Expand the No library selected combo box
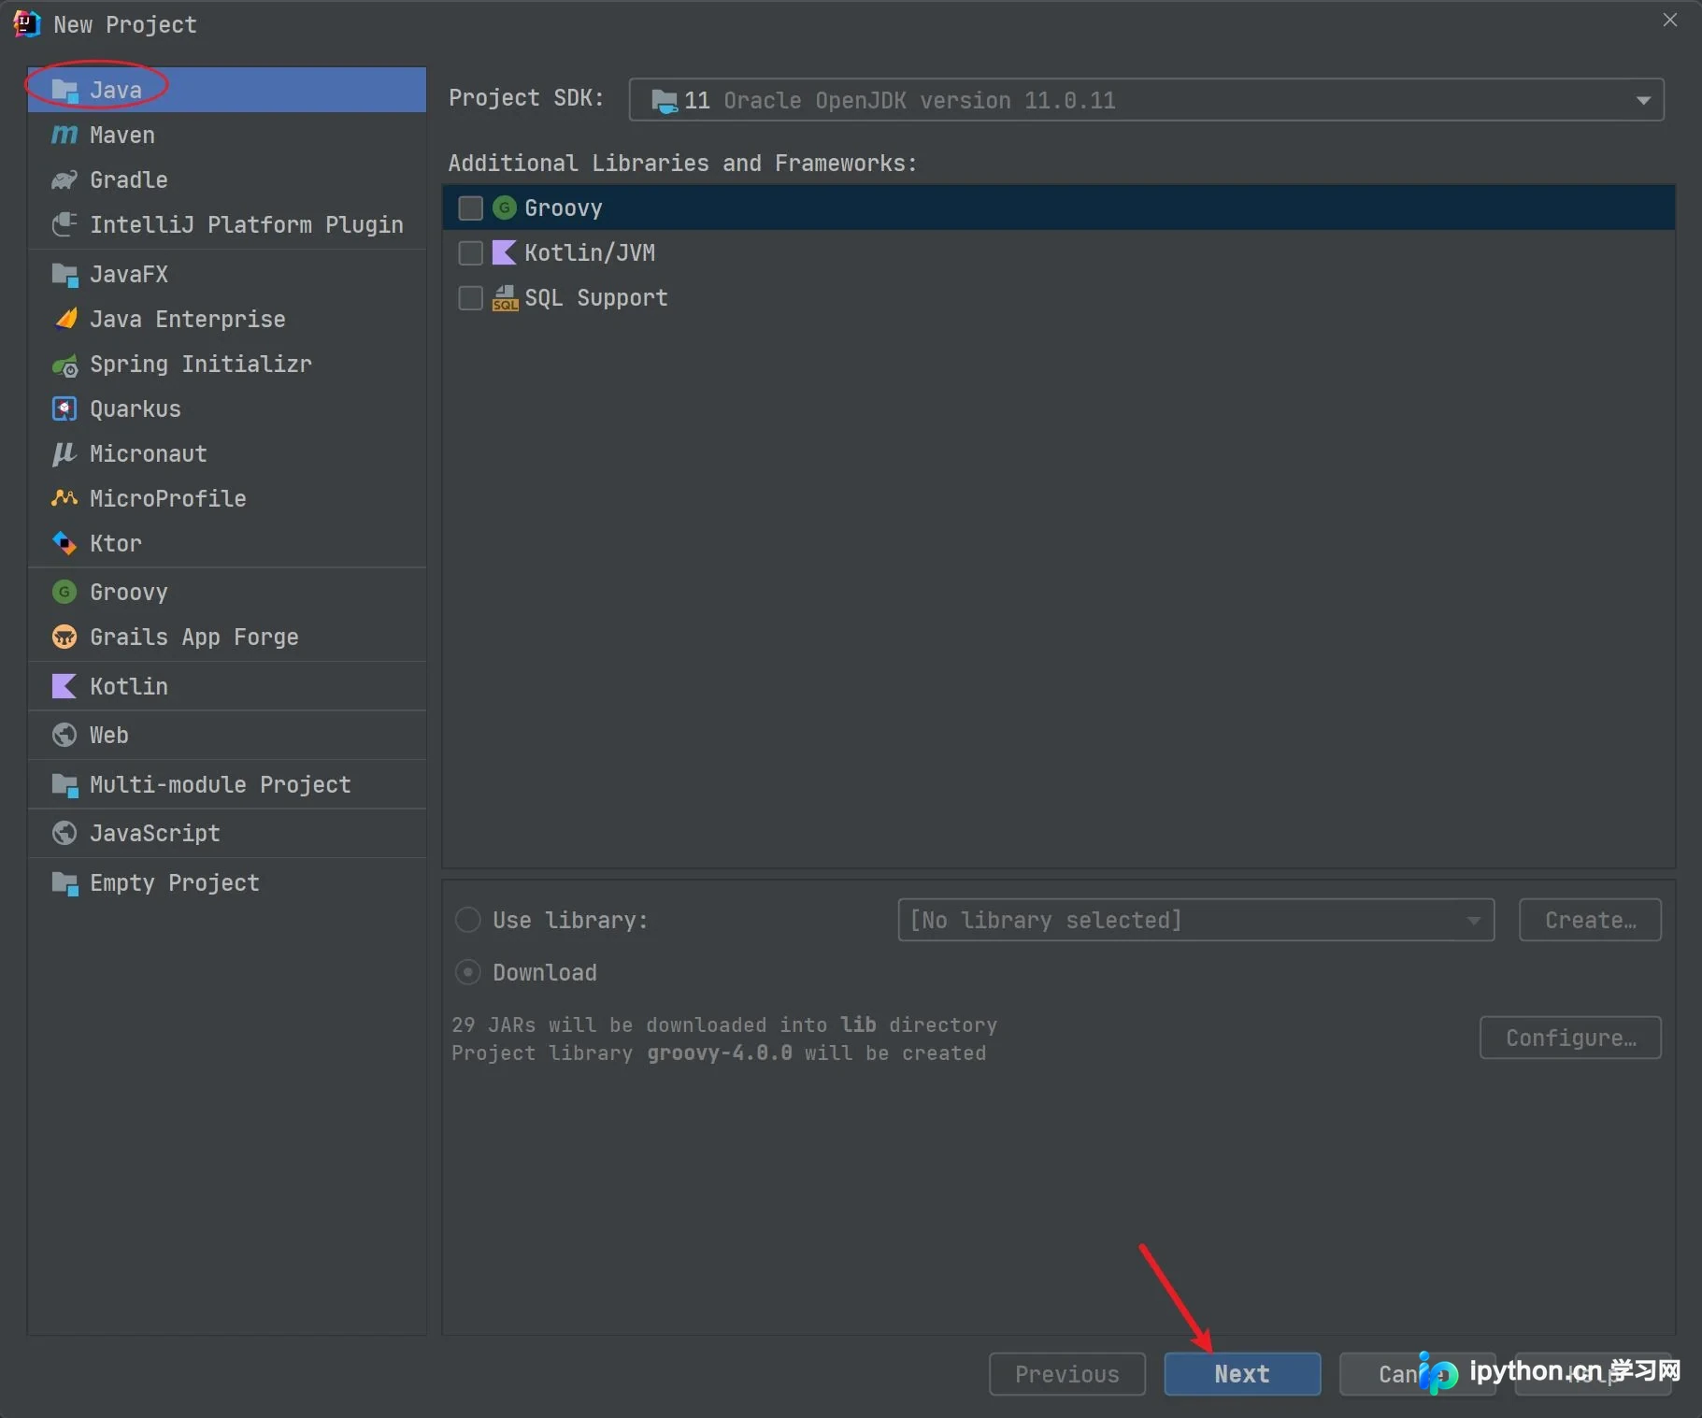Viewport: 1702px width, 1418px height. [x=1195, y=920]
